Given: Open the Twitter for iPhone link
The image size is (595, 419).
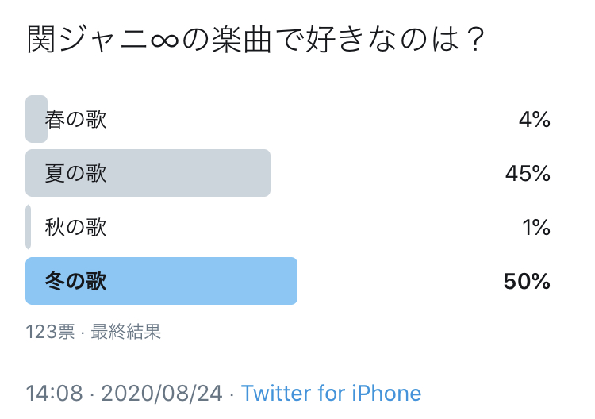Looking at the screenshot, I should (332, 393).
